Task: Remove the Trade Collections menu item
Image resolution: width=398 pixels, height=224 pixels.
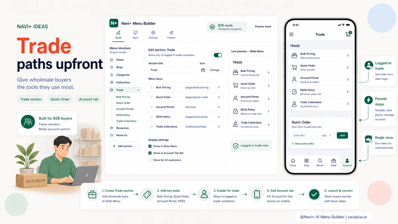Action: coord(219,127)
